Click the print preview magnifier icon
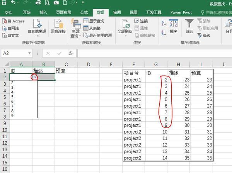 coord(47,2)
